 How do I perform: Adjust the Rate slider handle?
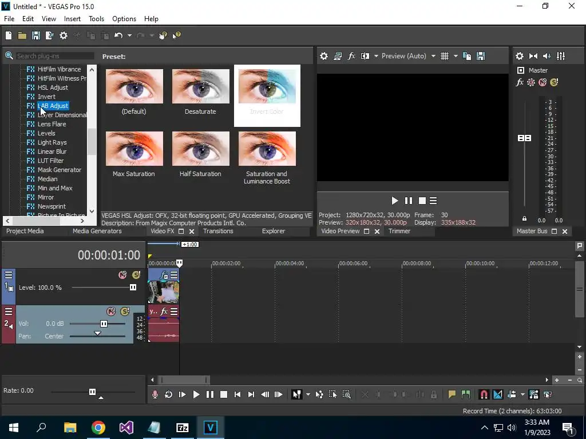pyautogui.click(x=92, y=392)
